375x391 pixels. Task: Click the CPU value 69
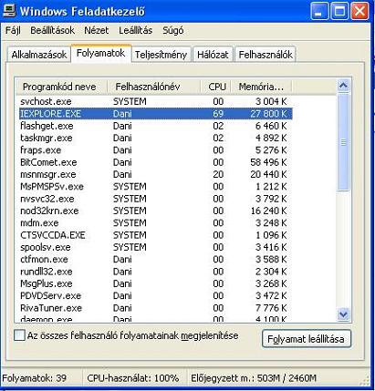point(218,114)
